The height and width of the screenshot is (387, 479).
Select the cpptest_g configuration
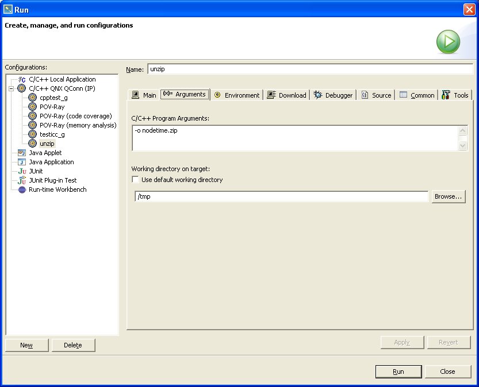53,98
